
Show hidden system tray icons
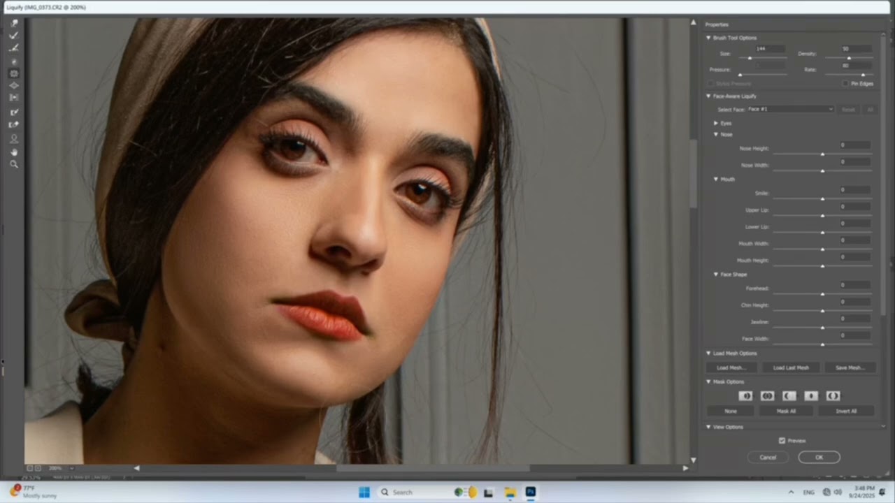tap(791, 492)
